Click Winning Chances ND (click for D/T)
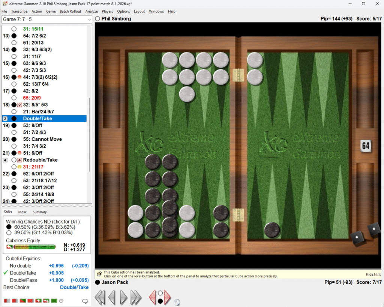 [43, 221]
